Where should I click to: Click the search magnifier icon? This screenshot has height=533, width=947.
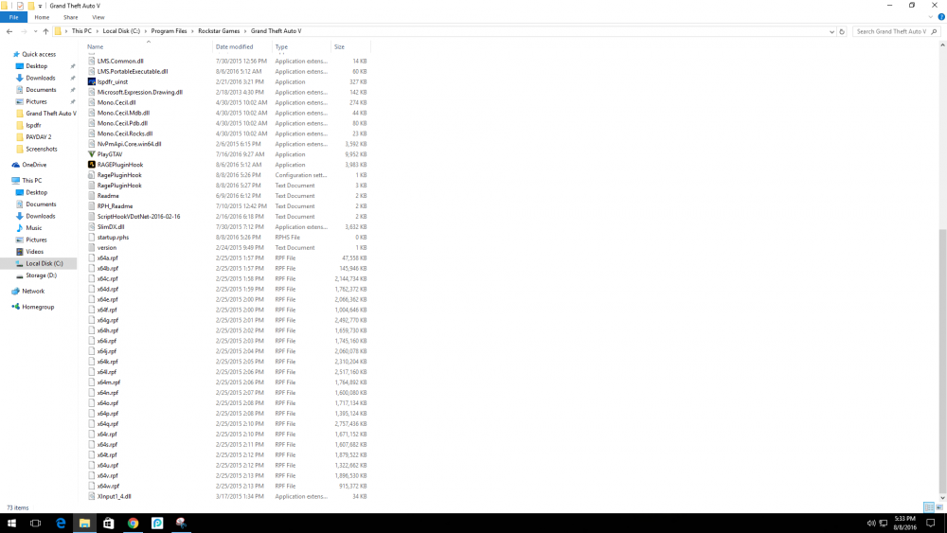[935, 31]
